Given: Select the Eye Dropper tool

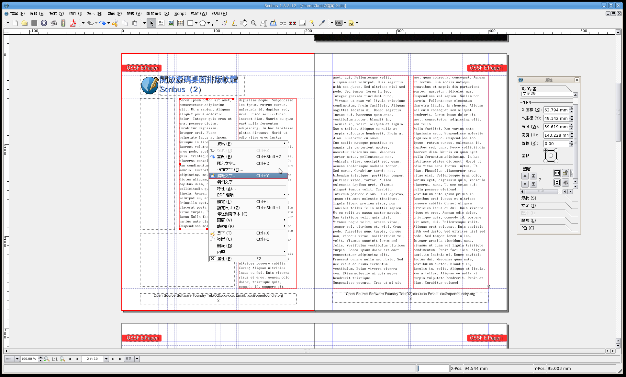Looking at the screenshot, I should point(322,23).
